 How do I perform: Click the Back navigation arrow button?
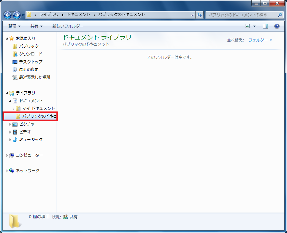(7, 15)
